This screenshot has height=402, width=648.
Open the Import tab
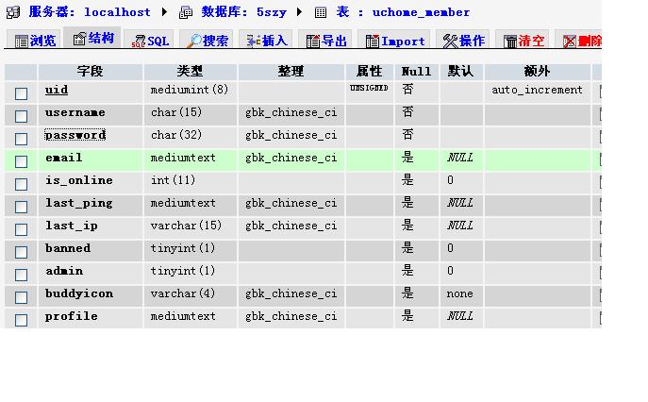pos(395,41)
